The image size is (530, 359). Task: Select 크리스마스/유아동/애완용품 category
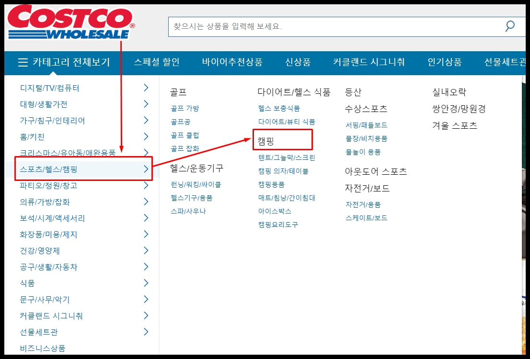[x=68, y=153]
